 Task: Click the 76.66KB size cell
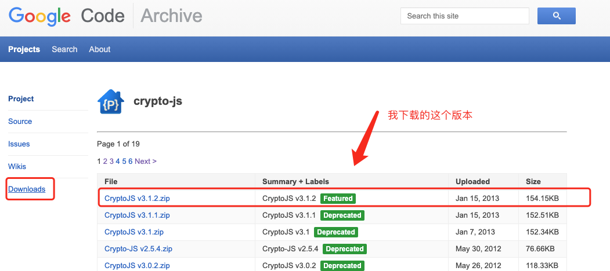(x=540, y=249)
